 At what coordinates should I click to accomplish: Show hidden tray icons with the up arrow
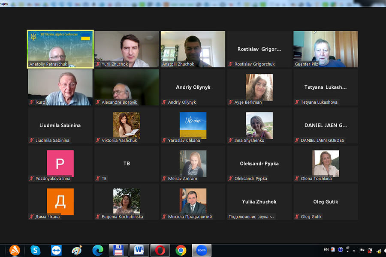coord(354,251)
